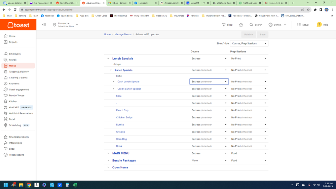Screen dimensions: 336x189
Task: Expand the MAIN MENU row
Action: [x=108, y=153]
